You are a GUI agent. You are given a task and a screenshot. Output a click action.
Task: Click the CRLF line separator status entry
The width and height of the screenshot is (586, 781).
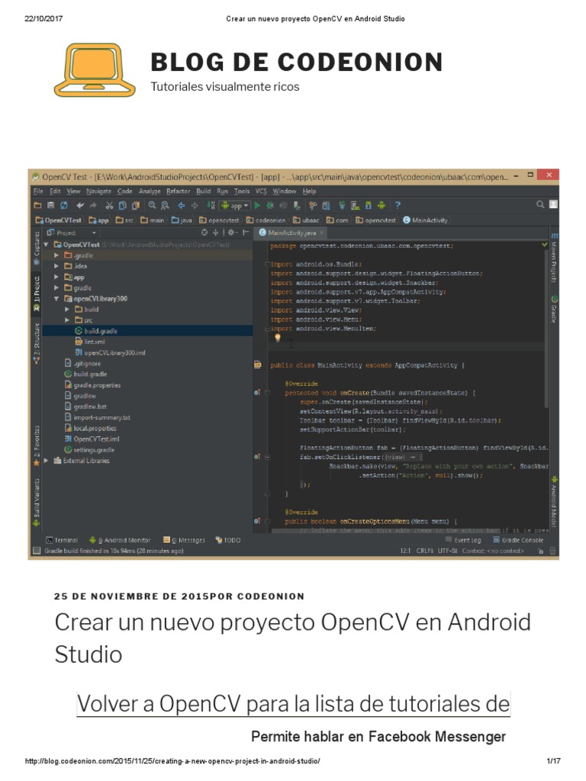tap(424, 551)
